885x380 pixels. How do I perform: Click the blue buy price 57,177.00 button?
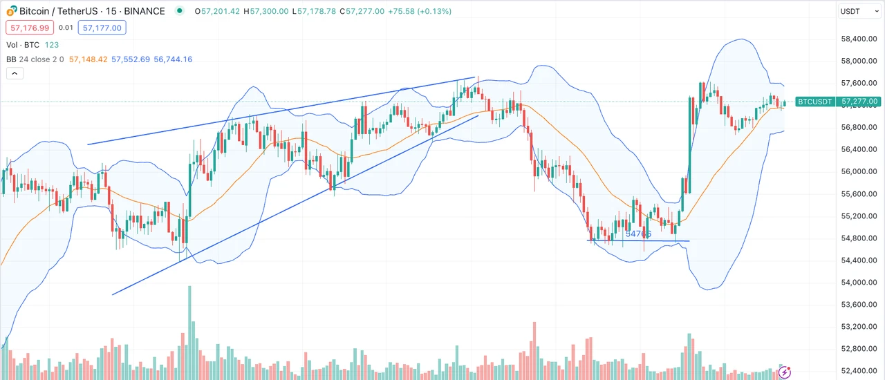click(x=102, y=28)
